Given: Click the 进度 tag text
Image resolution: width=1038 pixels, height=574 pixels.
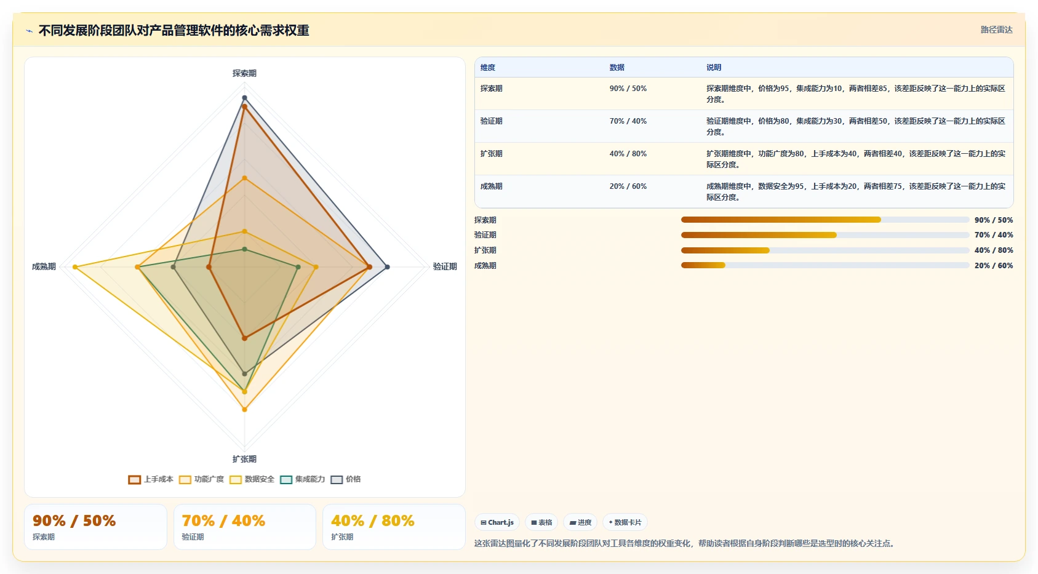Looking at the screenshot, I should click(585, 523).
